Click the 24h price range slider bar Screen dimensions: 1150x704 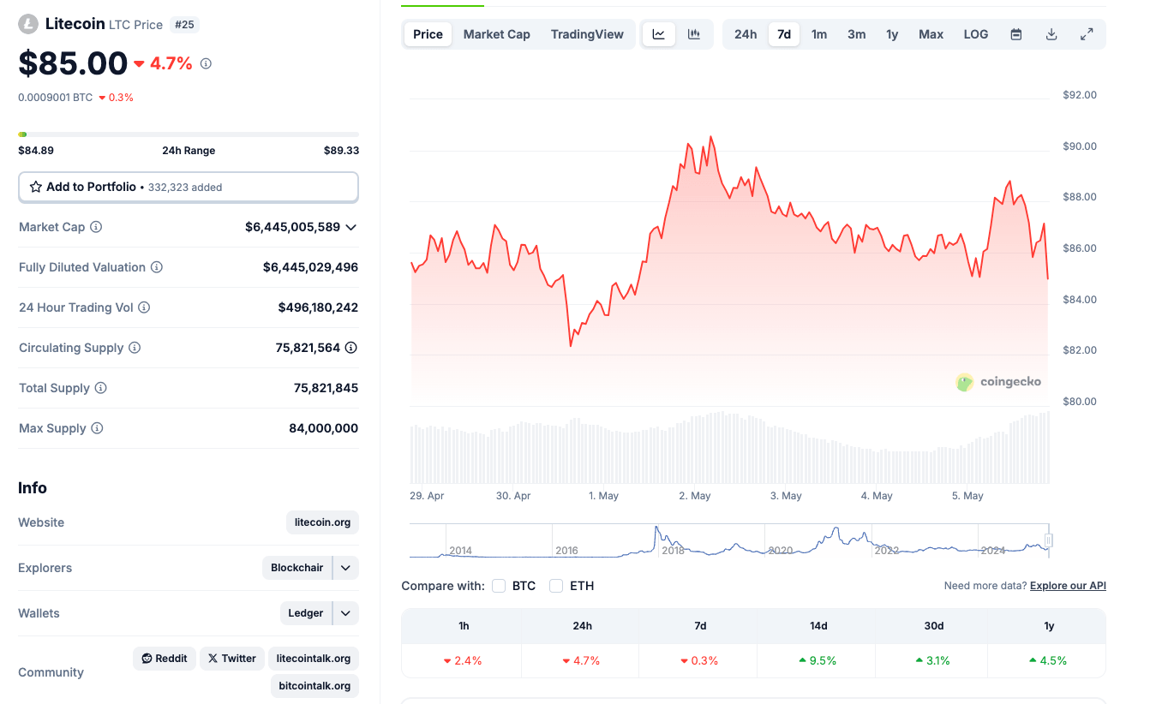189,134
